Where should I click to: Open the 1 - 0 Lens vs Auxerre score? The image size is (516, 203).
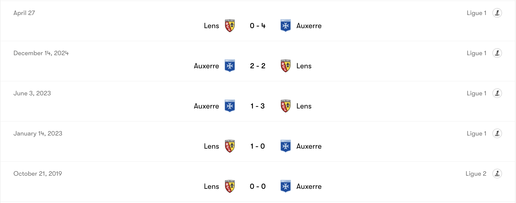tap(257, 146)
